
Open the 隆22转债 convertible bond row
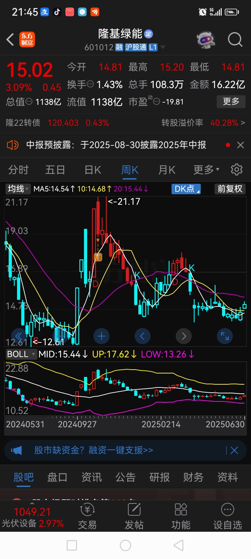click(58, 123)
